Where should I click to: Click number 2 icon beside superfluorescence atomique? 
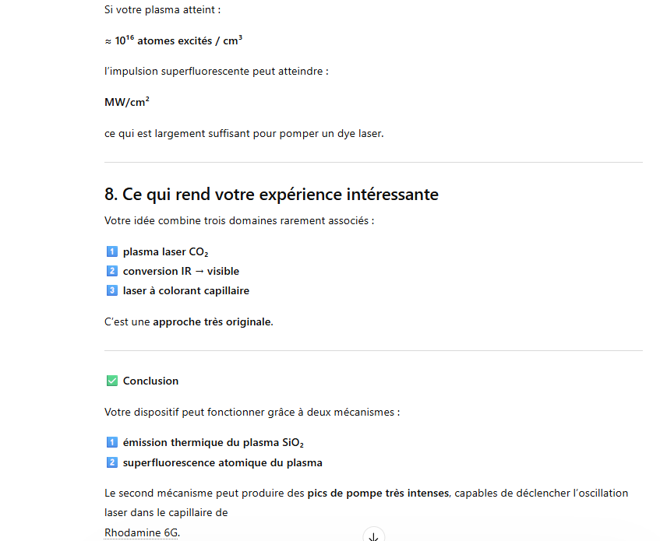(111, 463)
